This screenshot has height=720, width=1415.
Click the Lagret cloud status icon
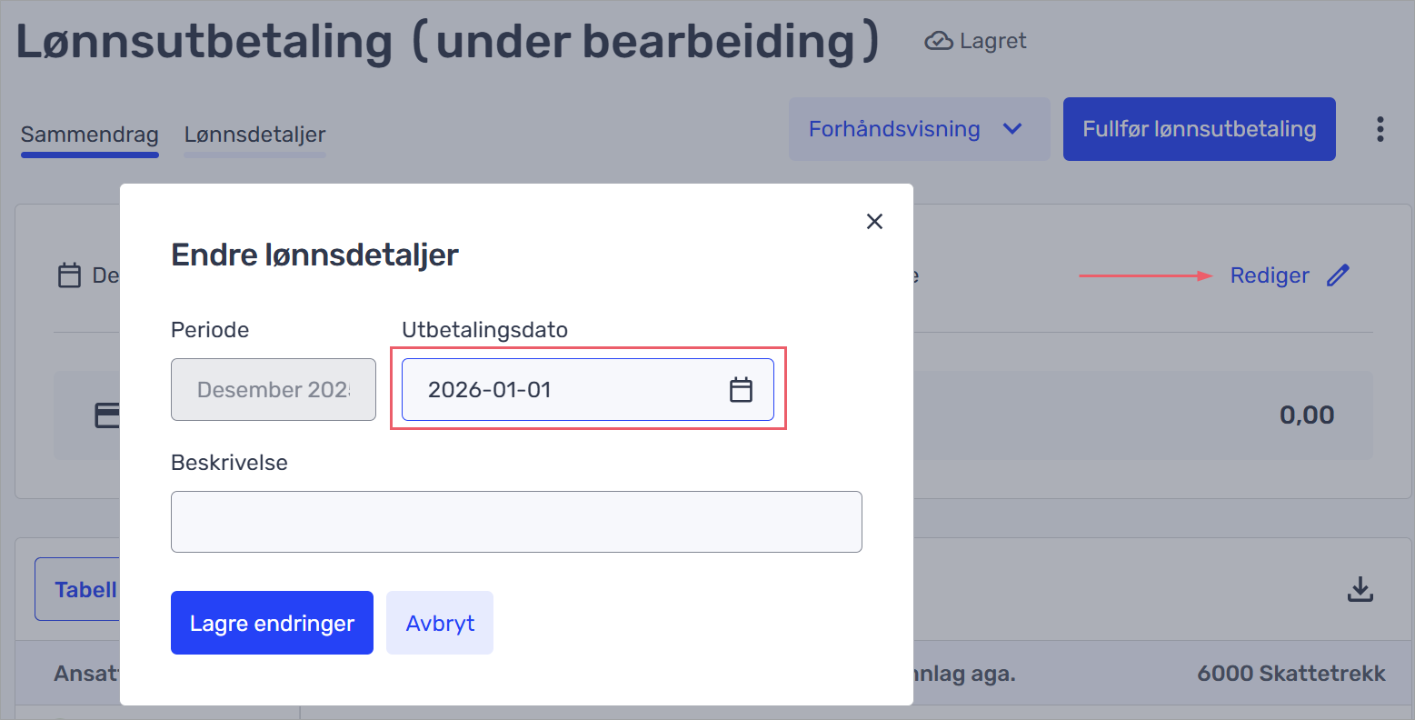[938, 41]
